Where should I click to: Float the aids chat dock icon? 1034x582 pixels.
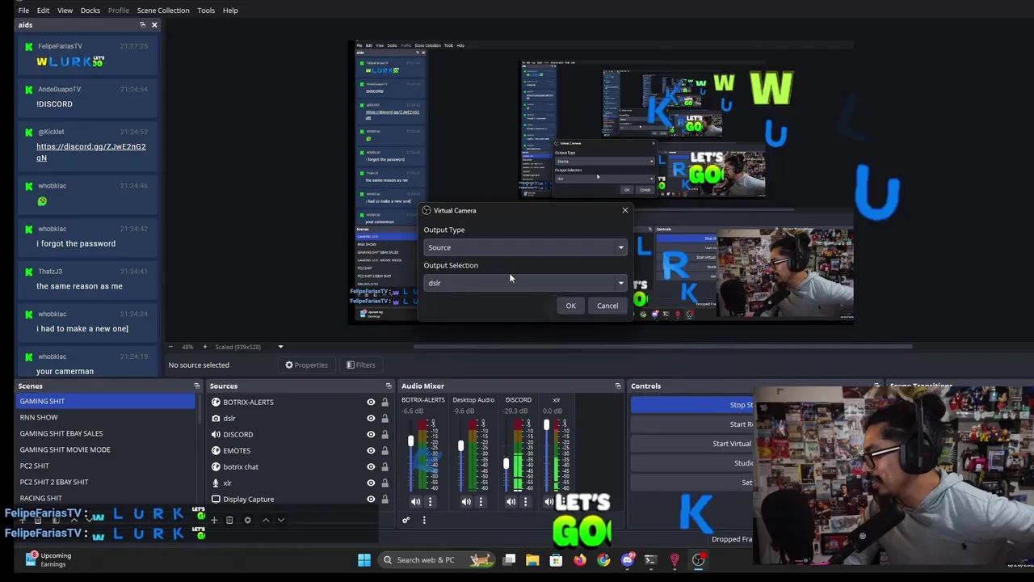tap(142, 25)
